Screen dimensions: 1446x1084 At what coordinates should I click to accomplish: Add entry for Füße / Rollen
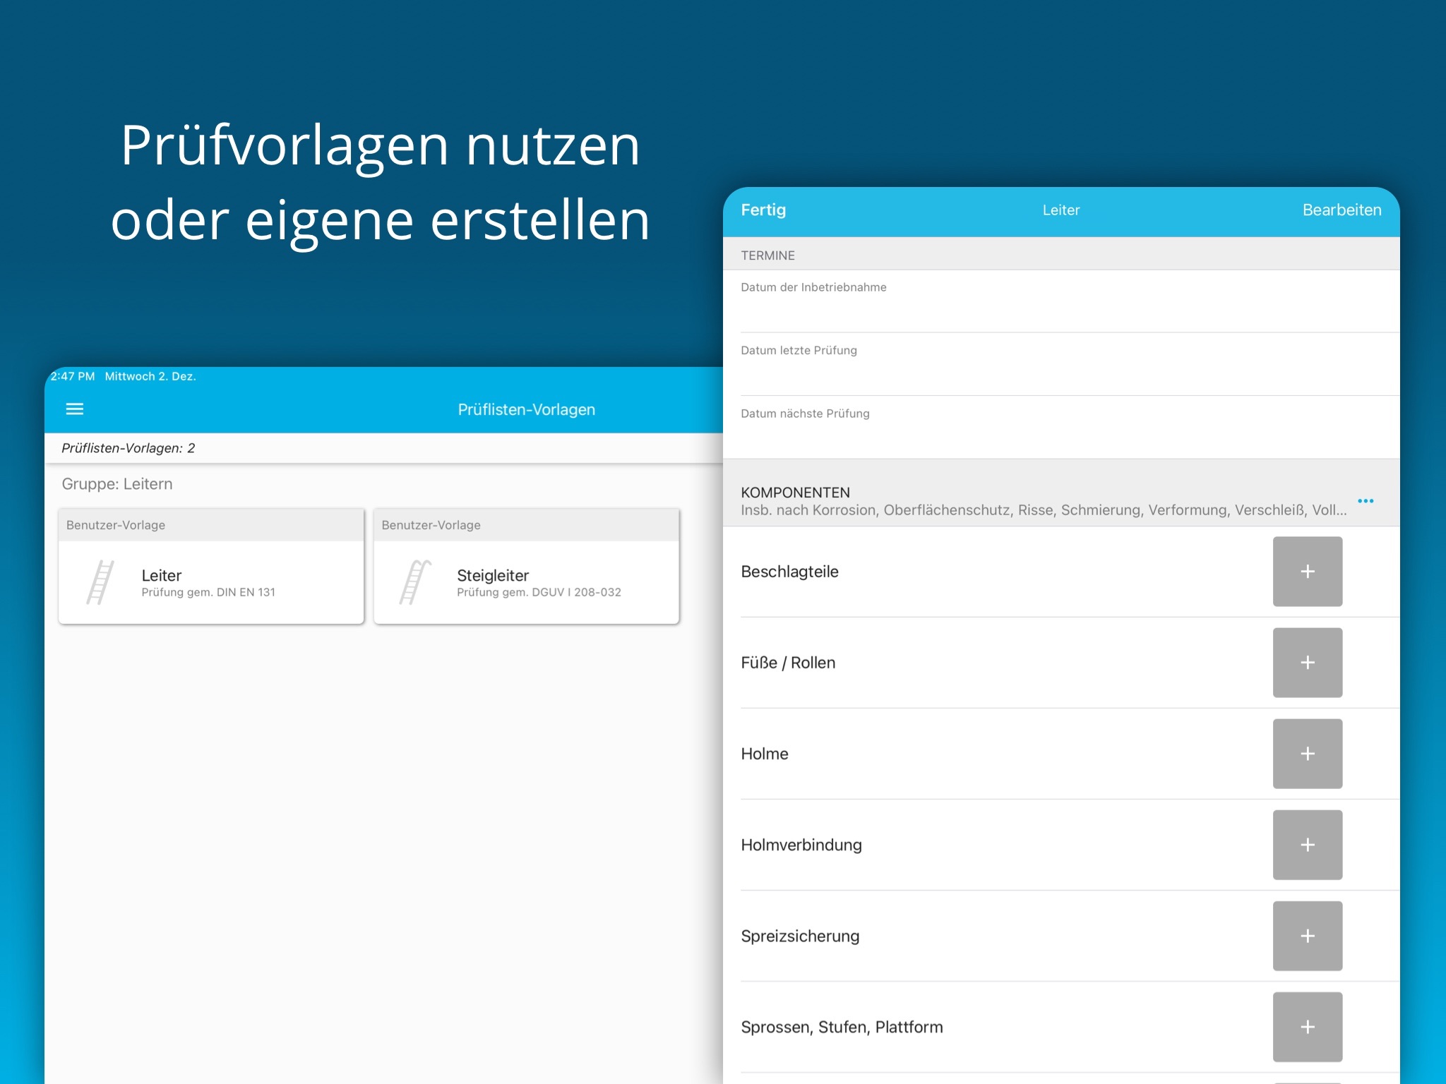coord(1308,663)
